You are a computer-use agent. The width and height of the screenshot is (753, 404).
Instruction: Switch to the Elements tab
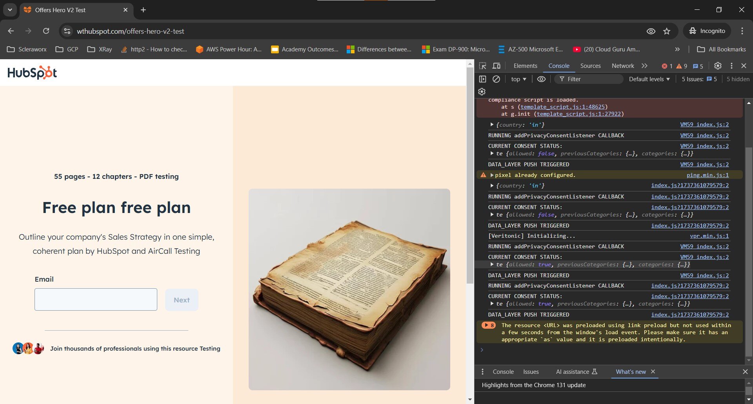click(525, 66)
